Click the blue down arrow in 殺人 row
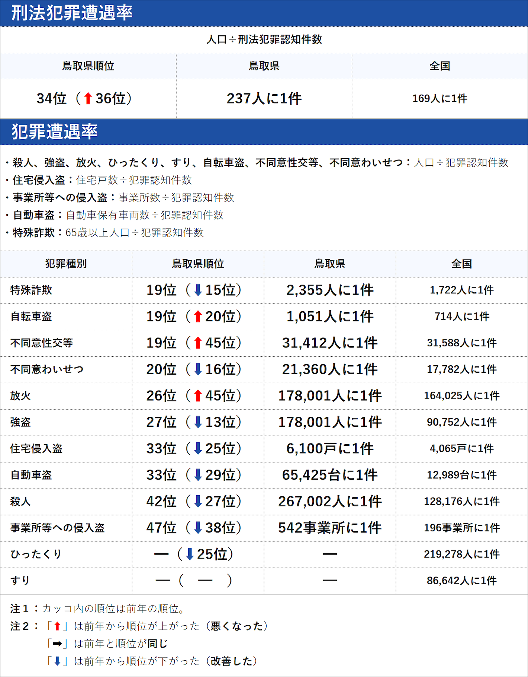Screen dimensions: 528x677 (x=198, y=502)
